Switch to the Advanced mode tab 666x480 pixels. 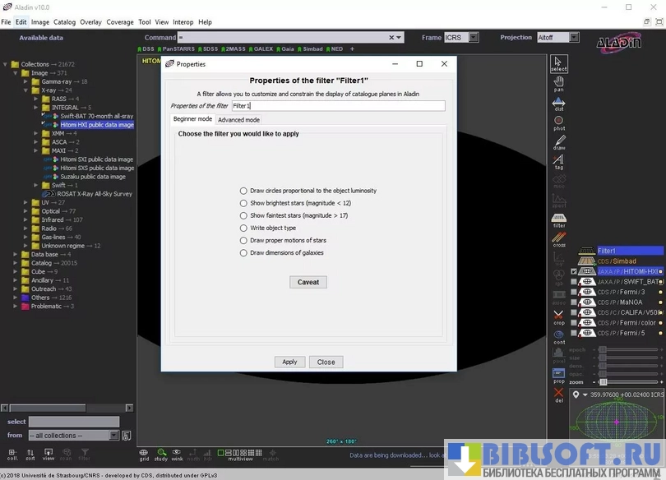tap(238, 120)
